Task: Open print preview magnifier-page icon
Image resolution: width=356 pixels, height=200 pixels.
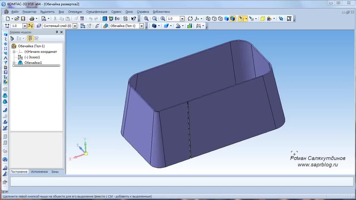Action: 44,19
